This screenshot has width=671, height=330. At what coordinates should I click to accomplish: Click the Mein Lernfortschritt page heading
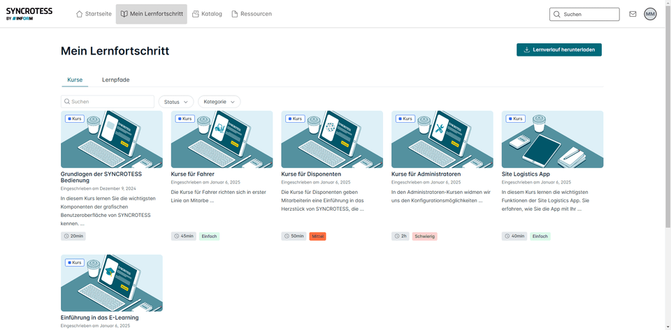click(x=115, y=51)
